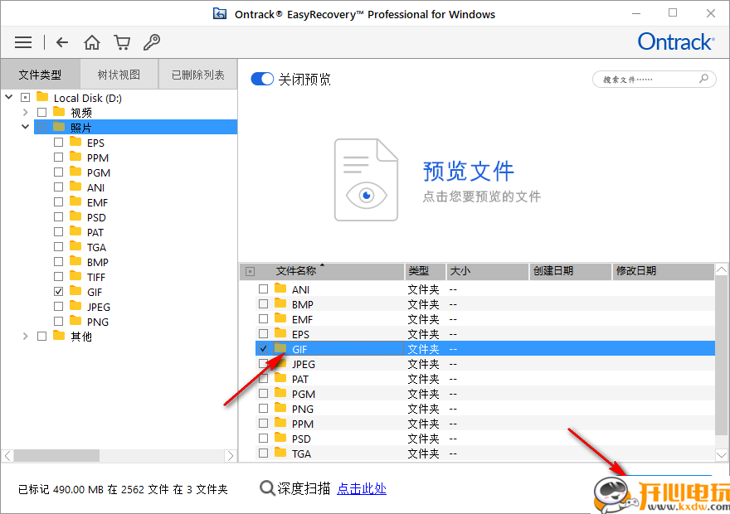Return to the home screen

coord(92,42)
